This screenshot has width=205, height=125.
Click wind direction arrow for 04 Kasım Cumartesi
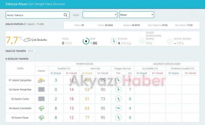118,108
